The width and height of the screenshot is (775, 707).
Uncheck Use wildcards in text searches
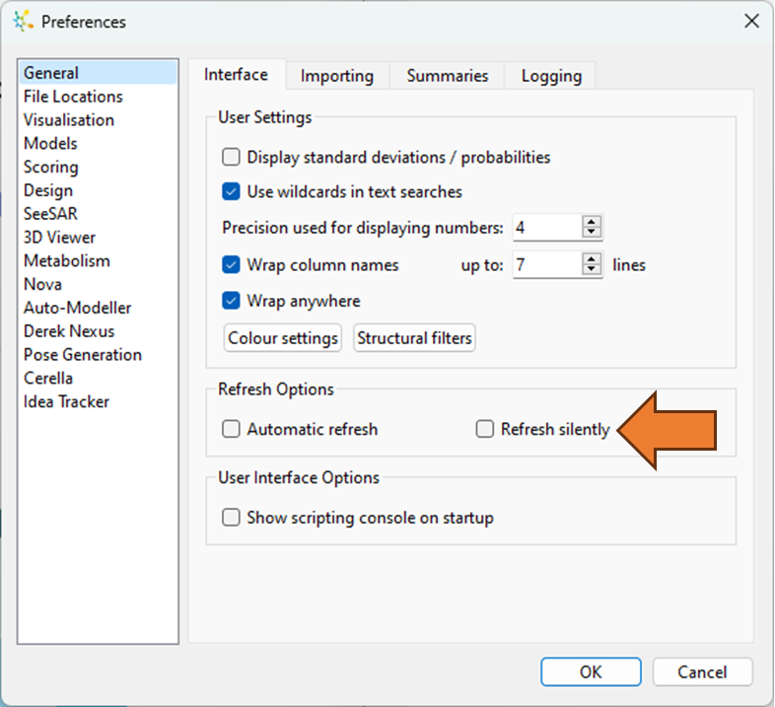[231, 192]
